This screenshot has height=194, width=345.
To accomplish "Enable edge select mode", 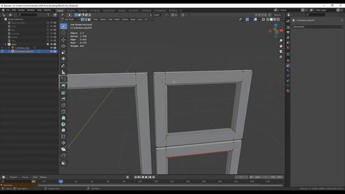I will coord(86,19).
